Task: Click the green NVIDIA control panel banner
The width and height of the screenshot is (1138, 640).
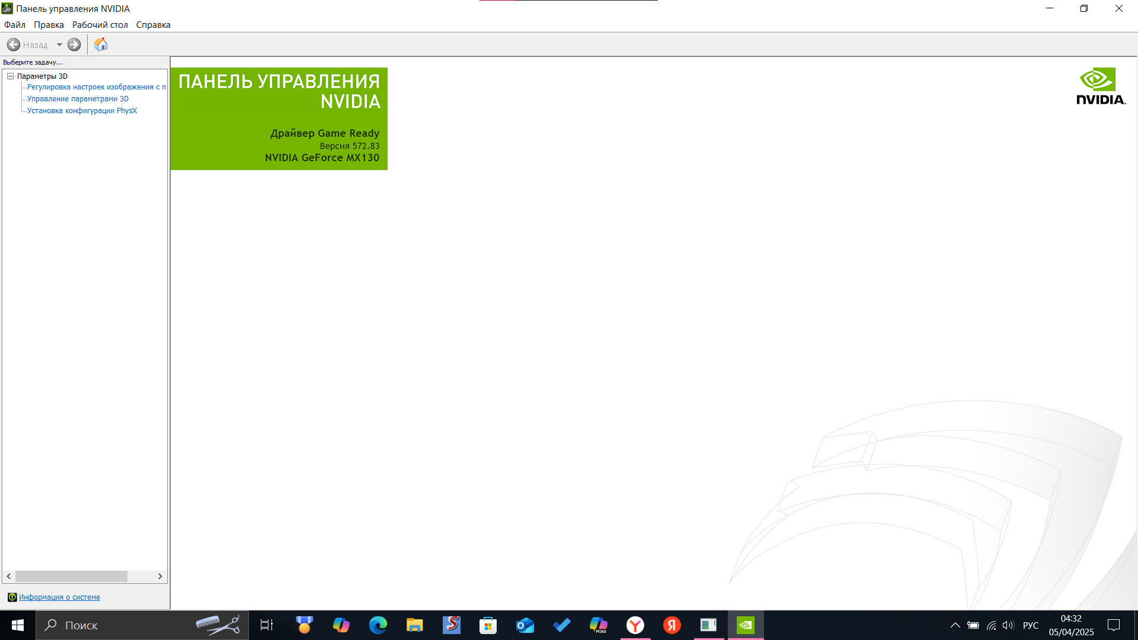Action: point(279,119)
